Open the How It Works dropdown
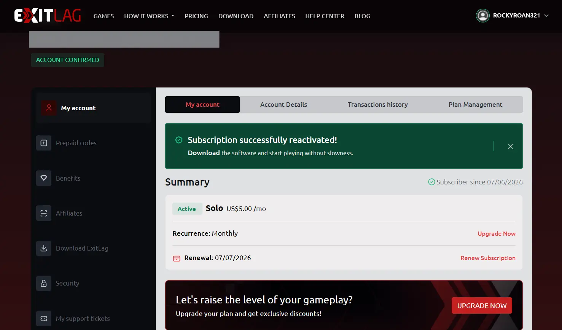This screenshot has height=330, width=562. point(149,16)
